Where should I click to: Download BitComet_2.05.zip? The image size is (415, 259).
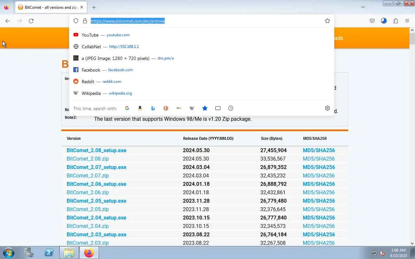[88, 209]
